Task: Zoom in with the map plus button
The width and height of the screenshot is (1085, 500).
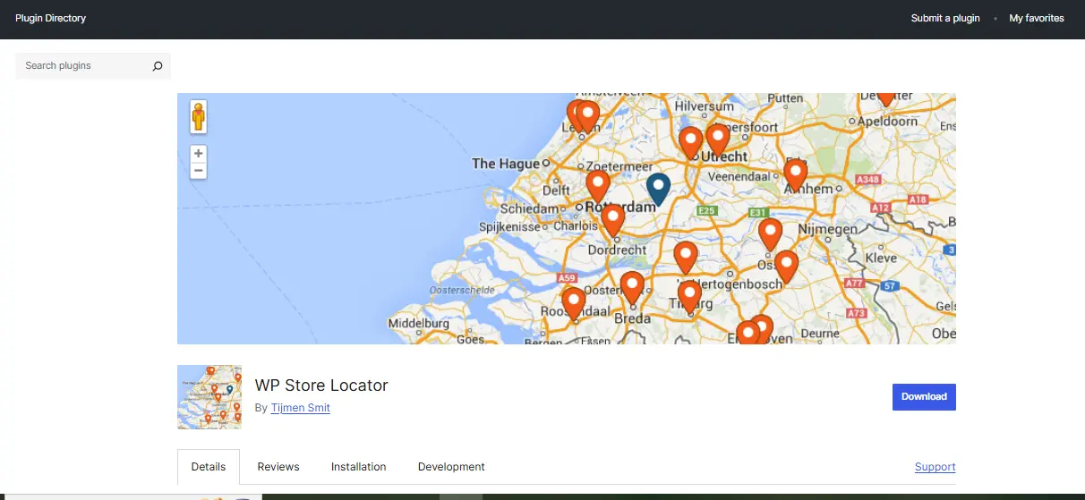Action: 199,153
